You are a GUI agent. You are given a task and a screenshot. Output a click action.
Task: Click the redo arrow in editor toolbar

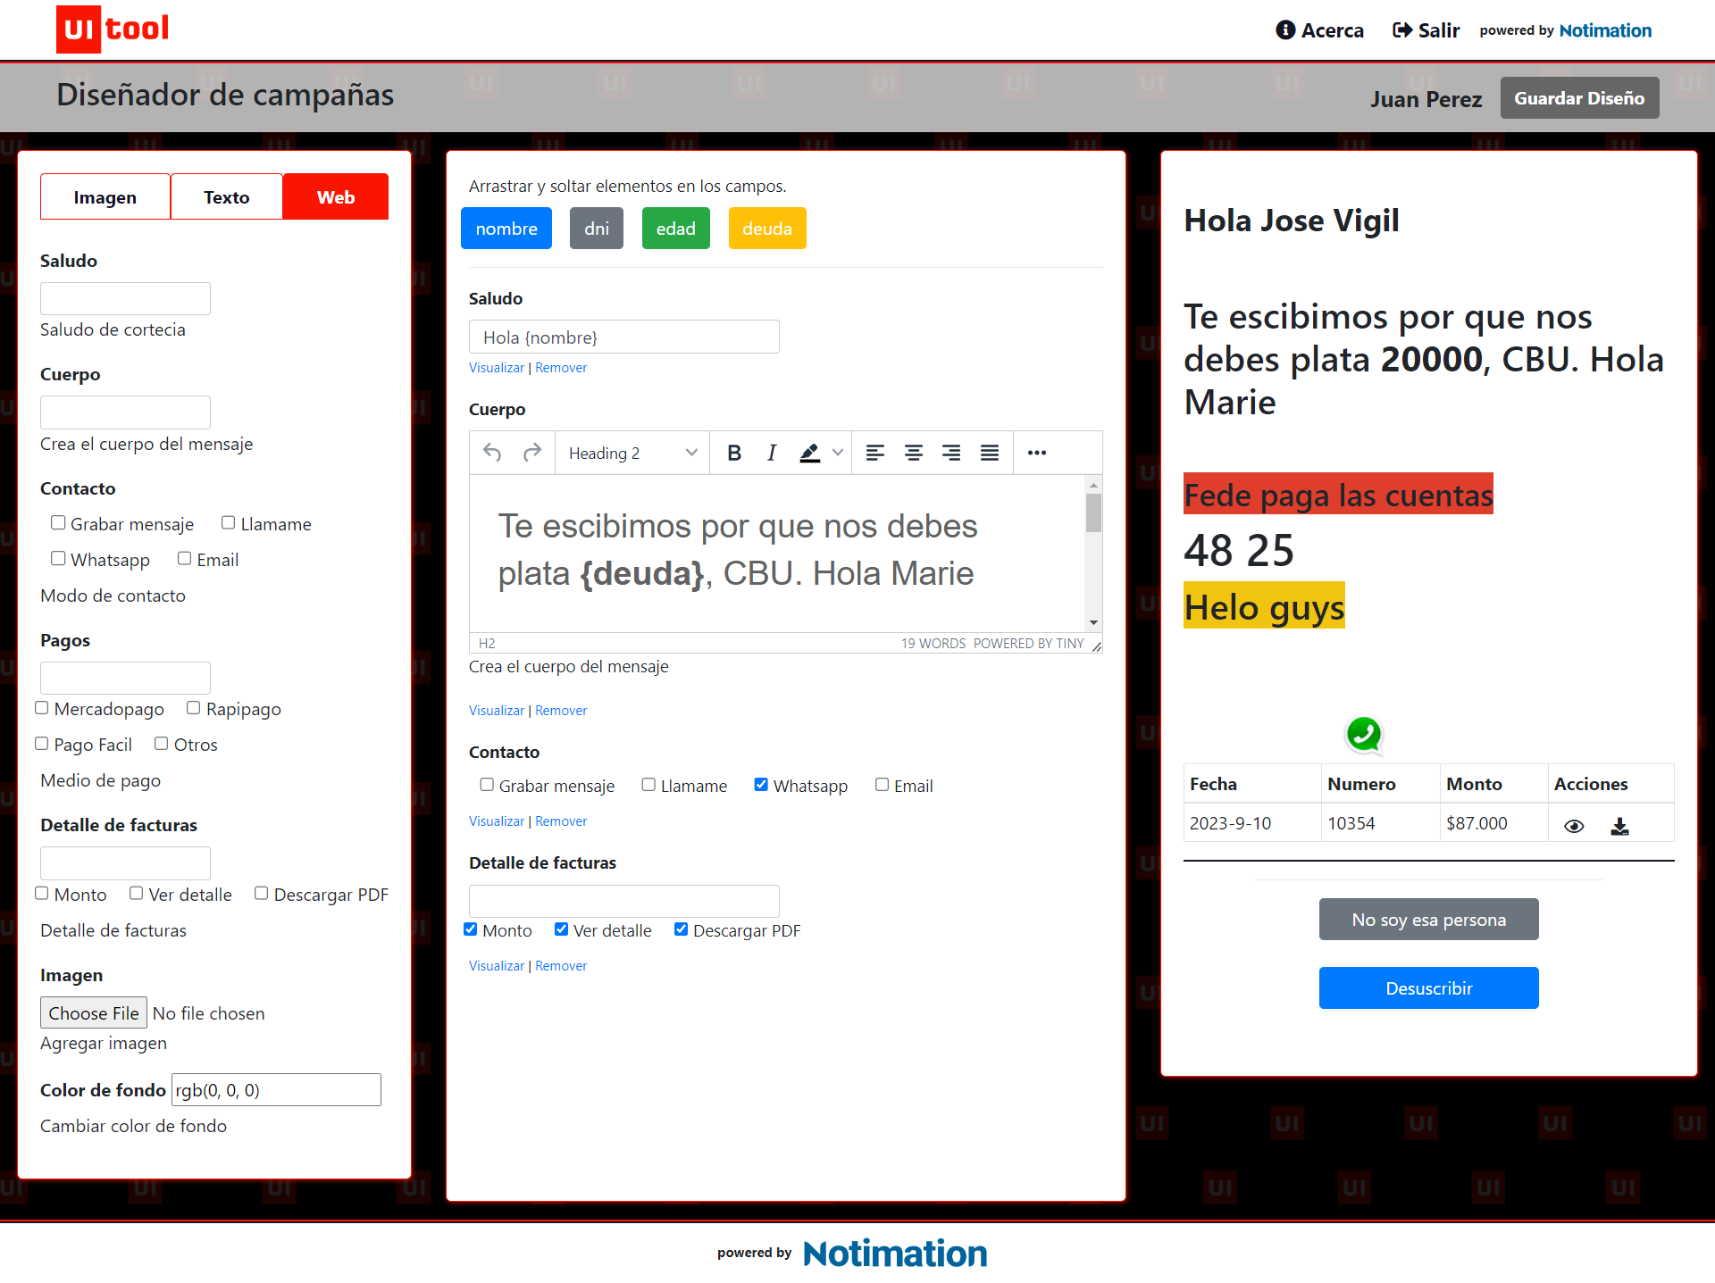tap(532, 453)
